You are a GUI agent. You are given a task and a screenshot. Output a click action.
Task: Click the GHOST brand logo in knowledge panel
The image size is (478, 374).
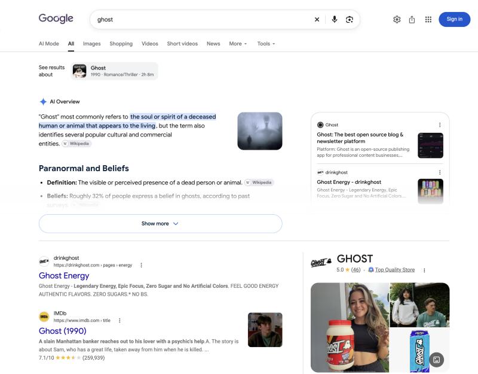[321, 262]
